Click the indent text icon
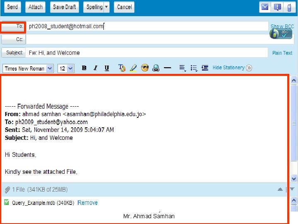 coord(205,68)
